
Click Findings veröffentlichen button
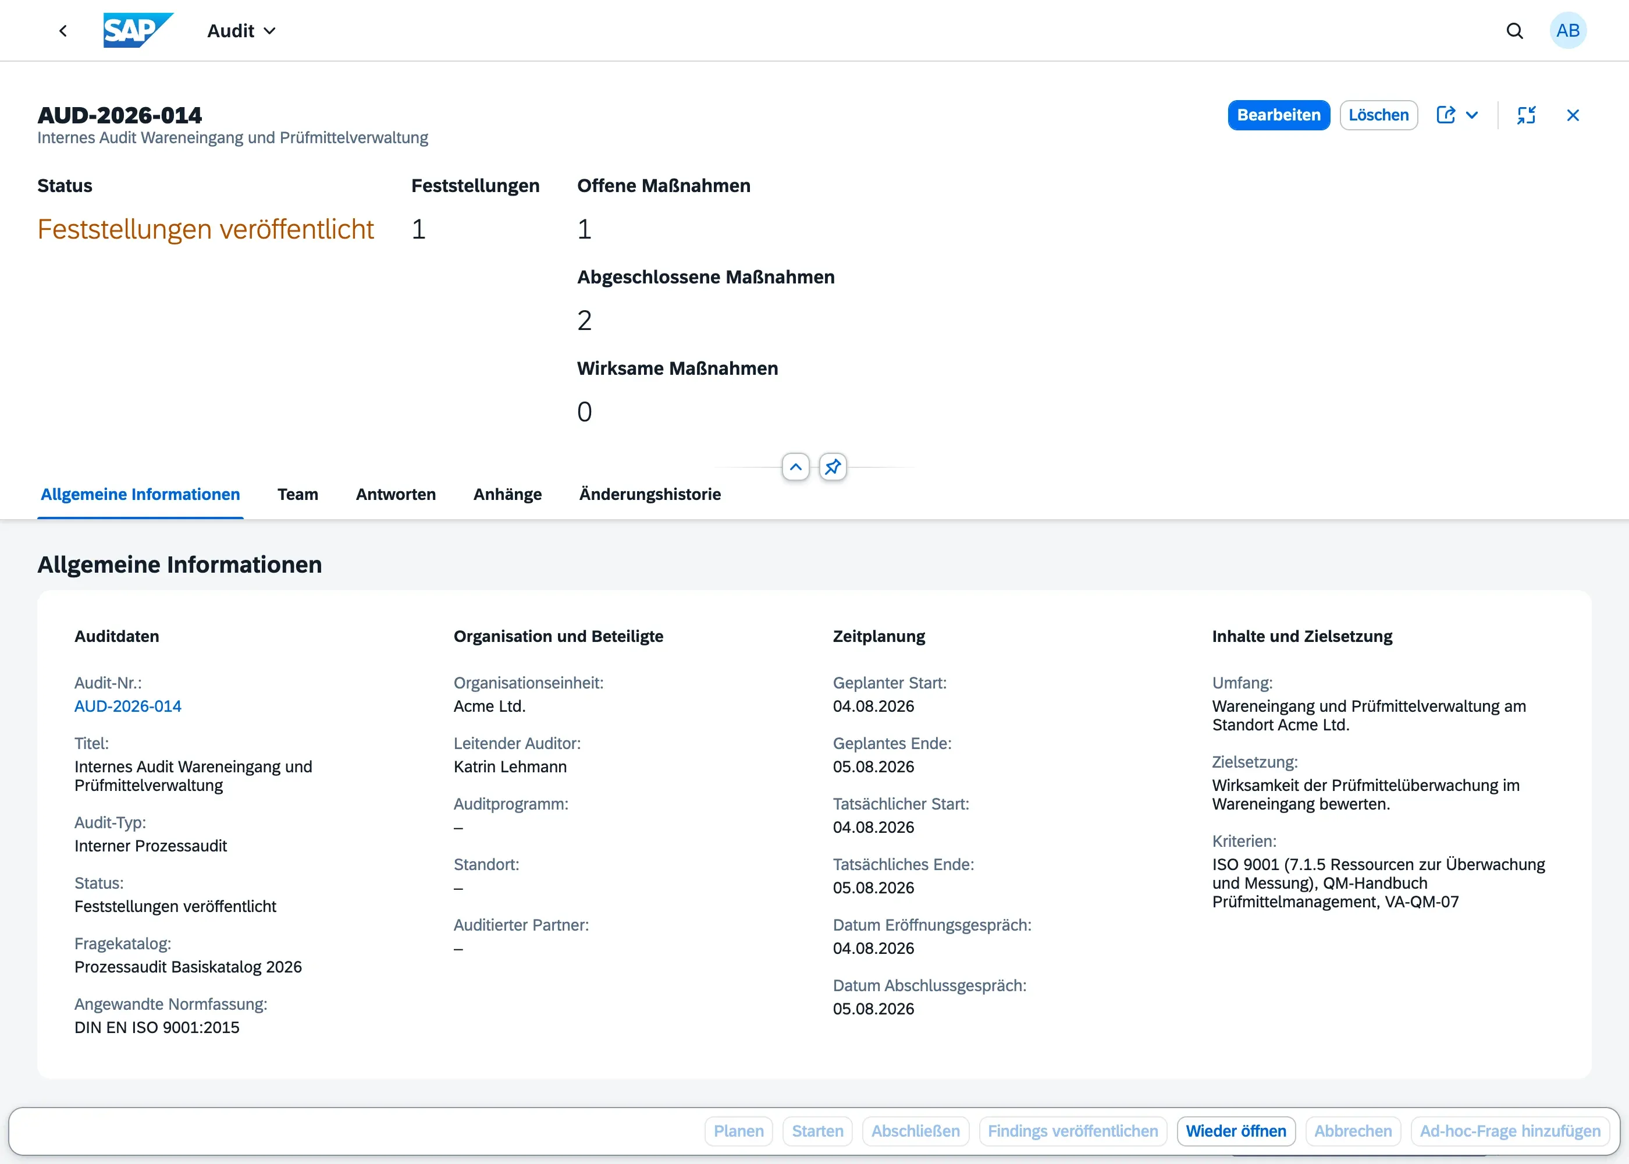[x=1072, y=1131]
